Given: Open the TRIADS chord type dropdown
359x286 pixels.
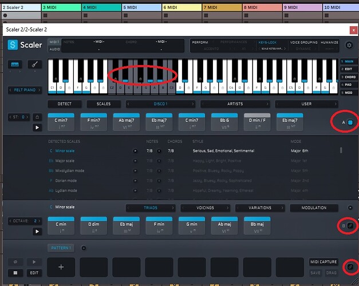Looking at the screenshot, I should [x=151, y=208].
